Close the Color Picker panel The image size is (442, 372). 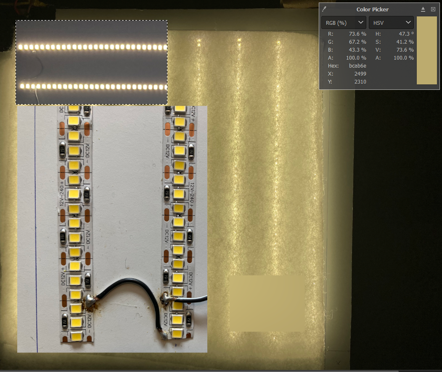coord(433,9)
